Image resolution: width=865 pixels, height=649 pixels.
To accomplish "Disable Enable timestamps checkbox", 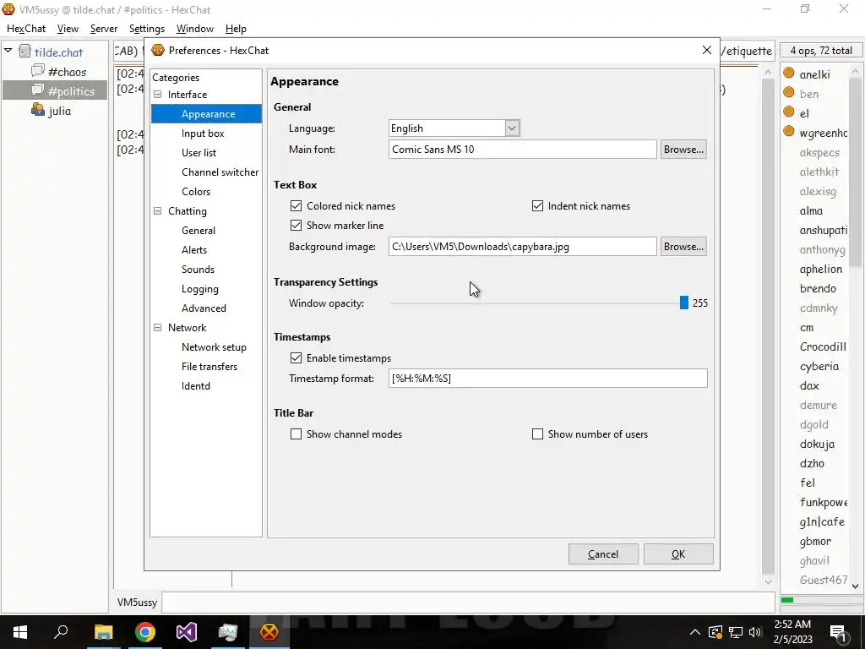I will click(296, 358).
